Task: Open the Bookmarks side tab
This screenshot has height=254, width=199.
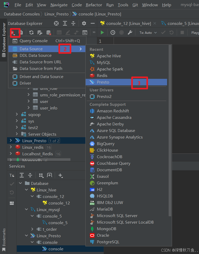Action: tap(4, 239)
